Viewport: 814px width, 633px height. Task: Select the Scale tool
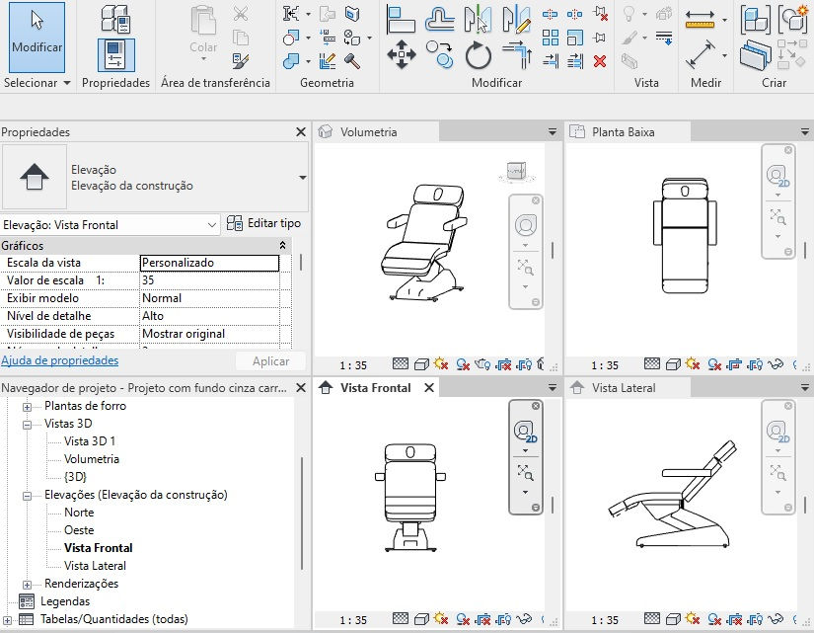point(574,38)
